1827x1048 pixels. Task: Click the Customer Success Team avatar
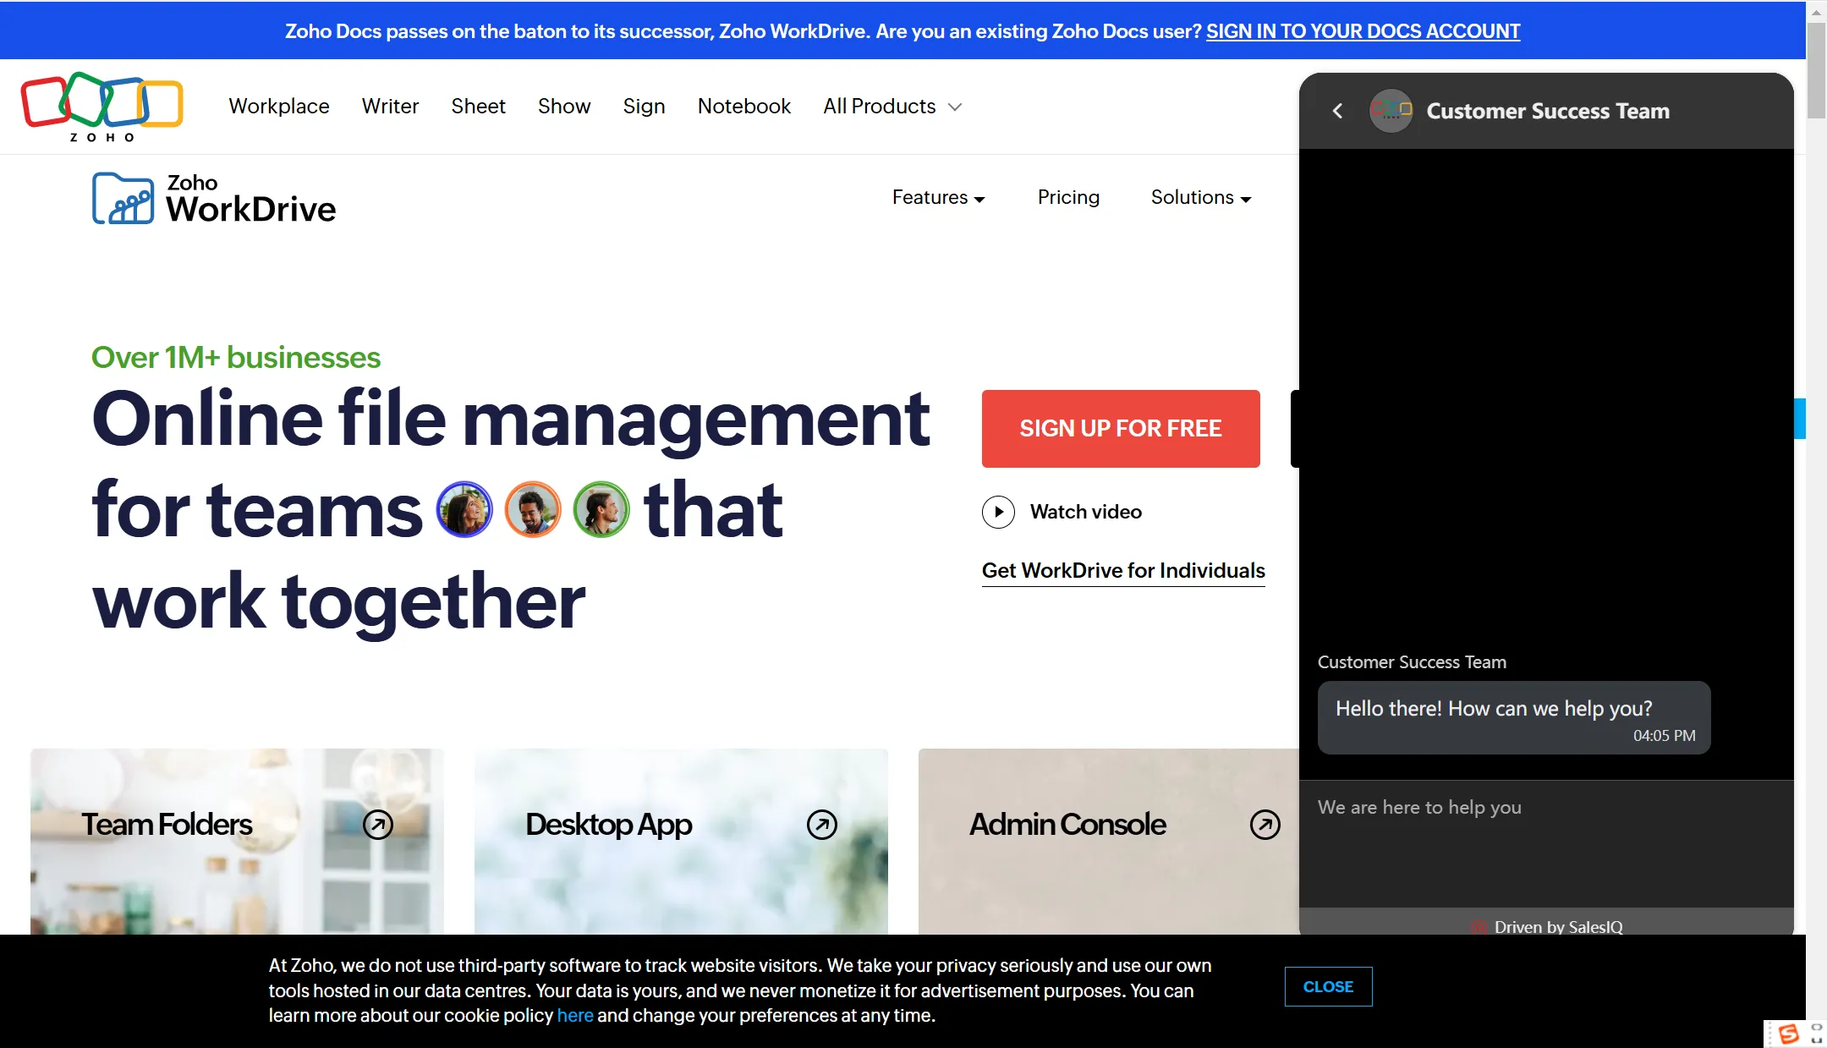coord(1391,111)
